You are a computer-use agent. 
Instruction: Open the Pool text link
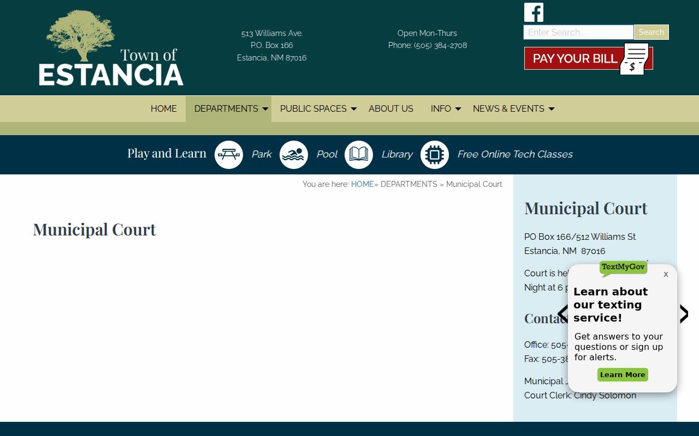coord(327,154)
